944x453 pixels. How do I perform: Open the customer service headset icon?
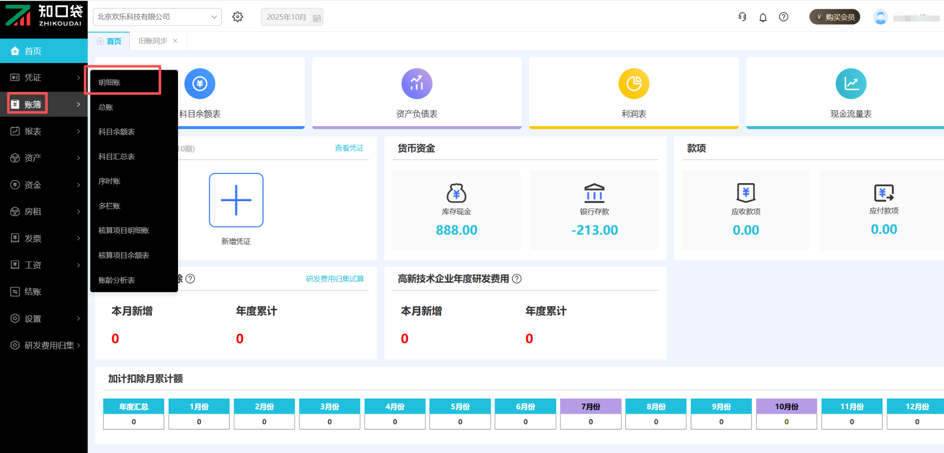[742, 17]
